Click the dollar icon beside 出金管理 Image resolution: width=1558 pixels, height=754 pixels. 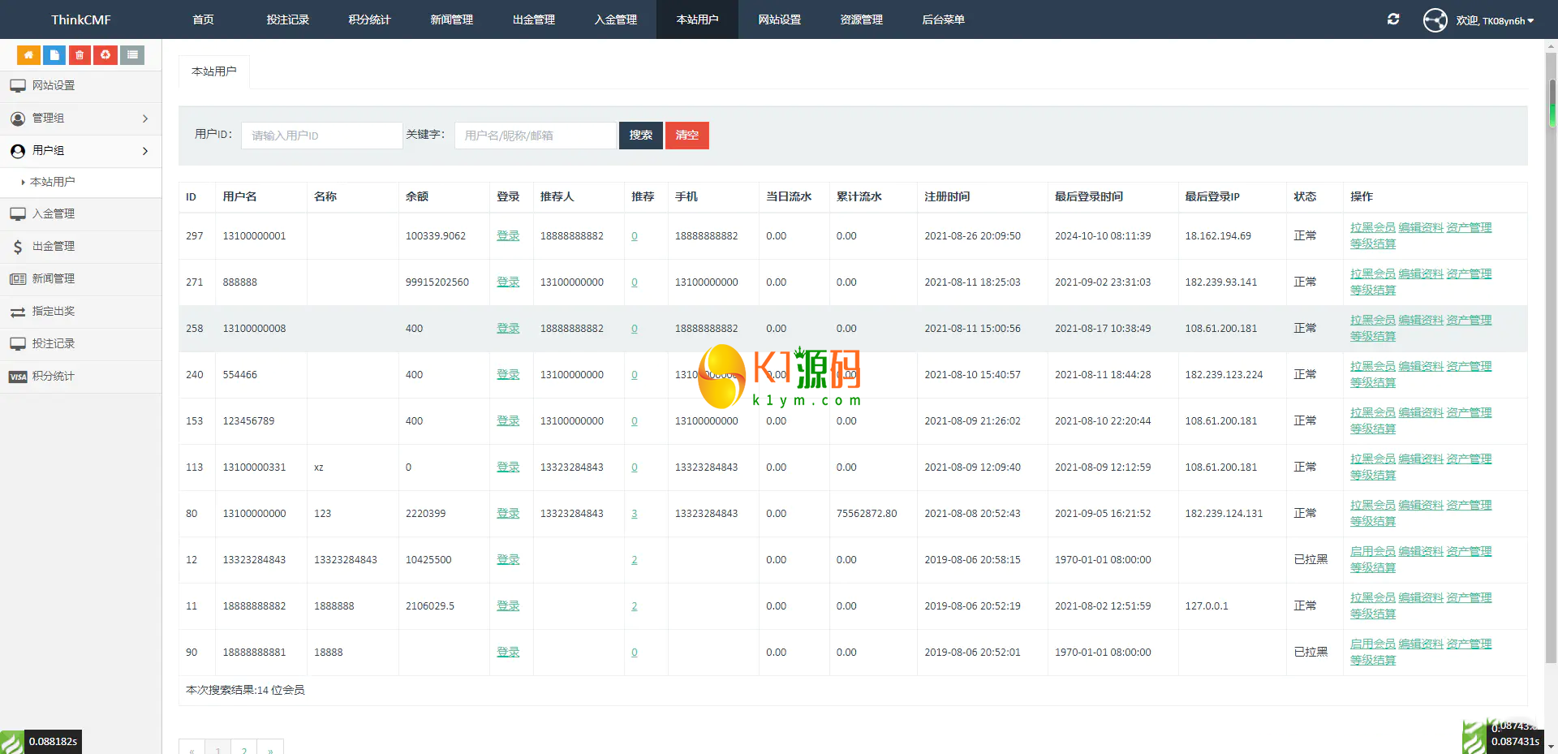[x=18, y=247]
